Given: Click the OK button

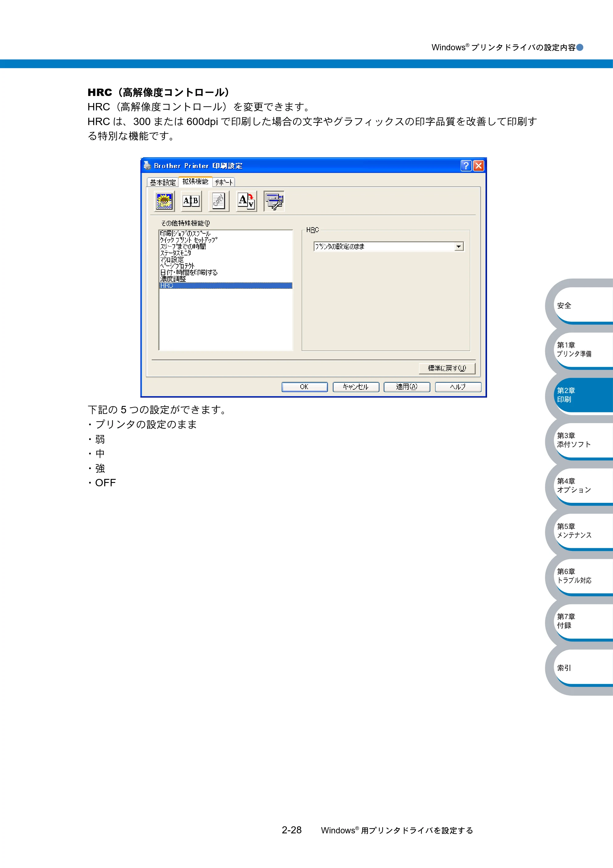Looking at the screenshot, I should 305,387.
